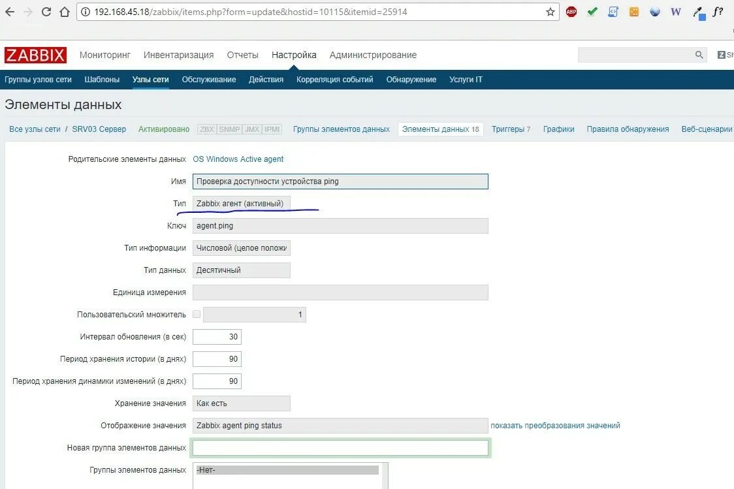Click the f? extension icon

[x=718, y=12]
